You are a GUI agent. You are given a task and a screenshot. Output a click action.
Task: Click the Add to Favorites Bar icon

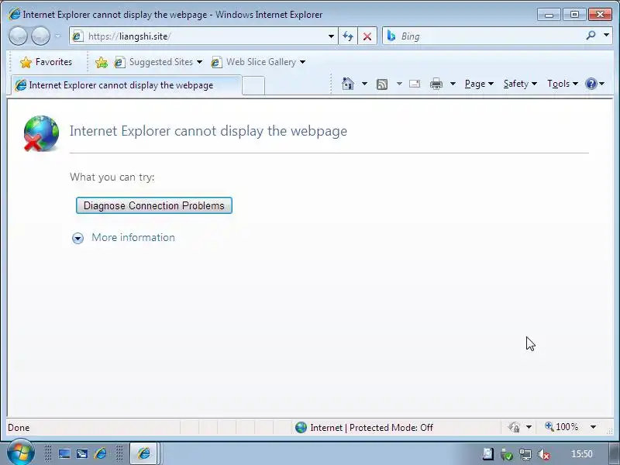point(102,62)
